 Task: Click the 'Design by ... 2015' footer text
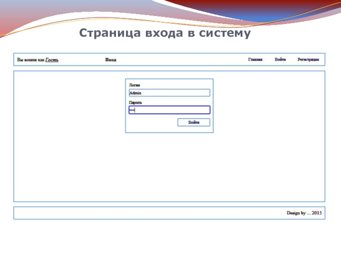304,213
